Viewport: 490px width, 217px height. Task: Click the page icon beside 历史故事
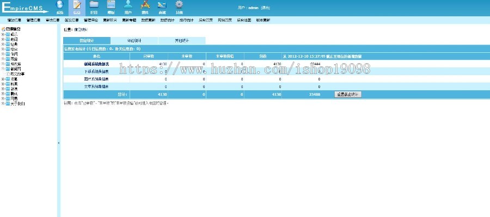(x=8, y=74)
